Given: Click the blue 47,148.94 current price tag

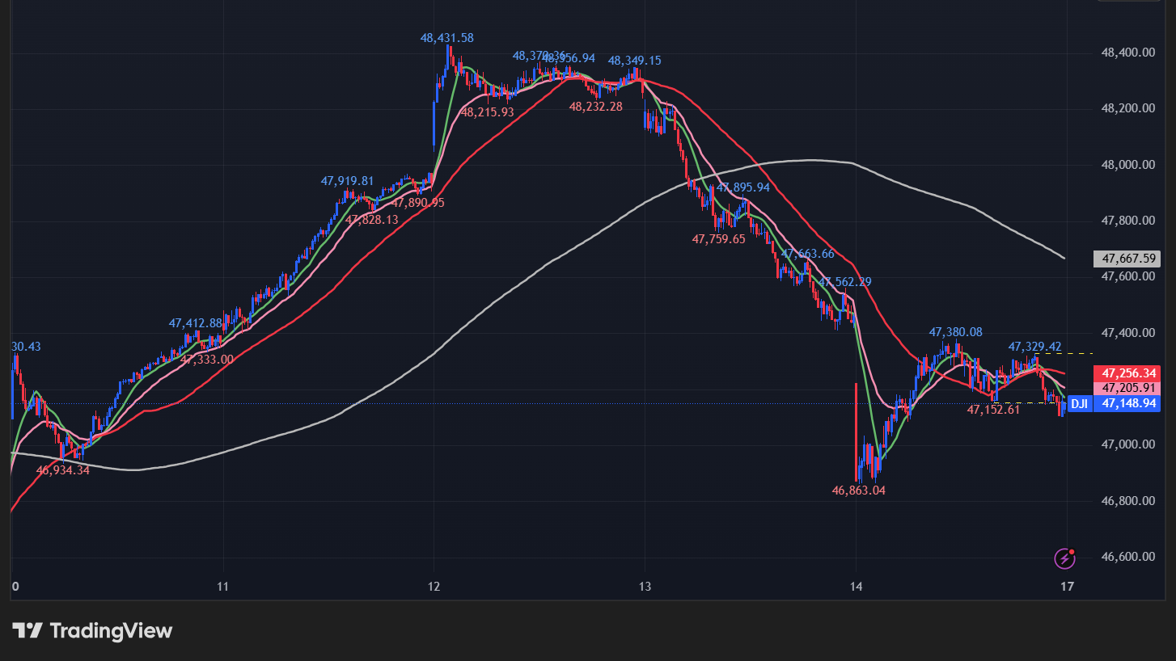Looking at the screenshot, I should pyautogui.click(x=1127, y=403).
